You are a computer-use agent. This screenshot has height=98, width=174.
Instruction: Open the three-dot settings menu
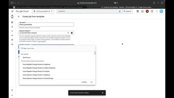pyautogui.click(x=157, y=11)
